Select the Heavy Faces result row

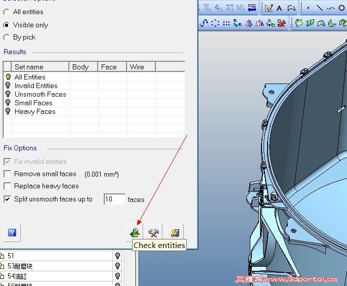[94, 112]
